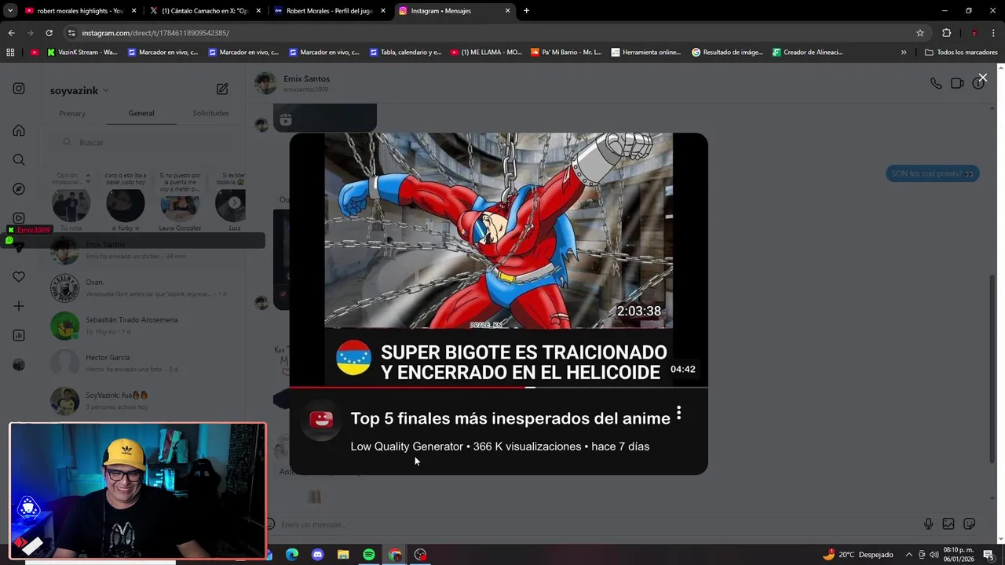
Task: Switch to the Solicitudes tab
Action: [x=210, y=113]
